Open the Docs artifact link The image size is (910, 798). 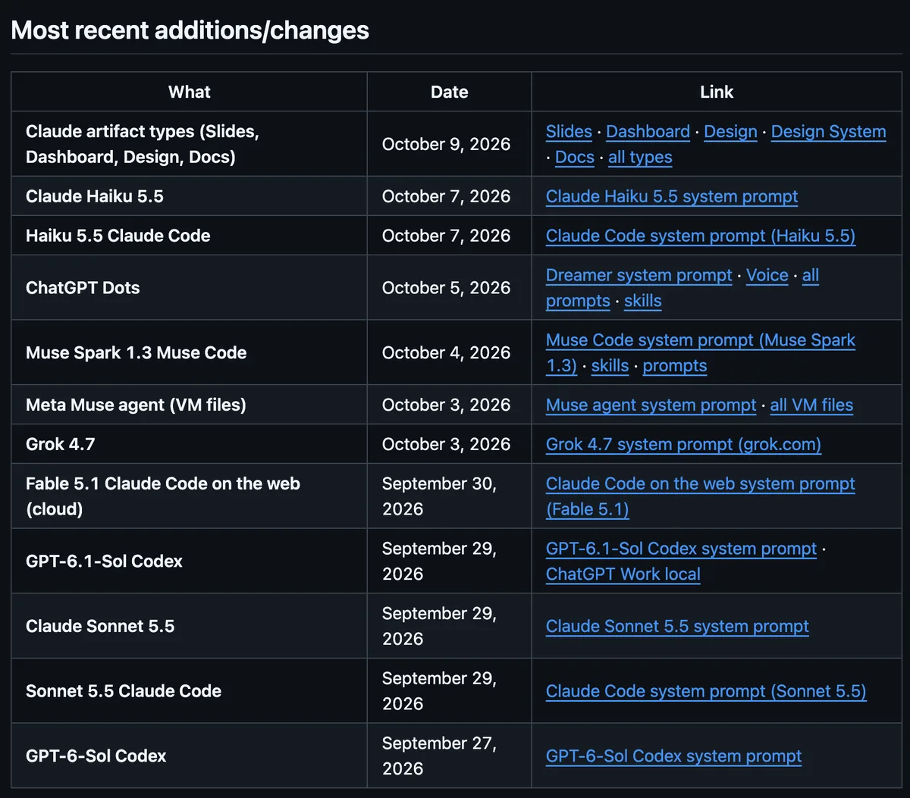[575, 158]
